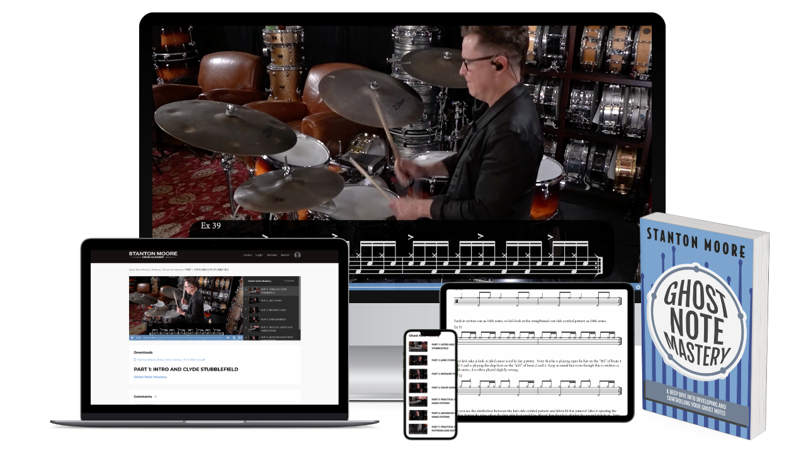Click the 'Ex 51' label on the tablet
Viewport: 806px width, 453px height.
click(458, 327)
